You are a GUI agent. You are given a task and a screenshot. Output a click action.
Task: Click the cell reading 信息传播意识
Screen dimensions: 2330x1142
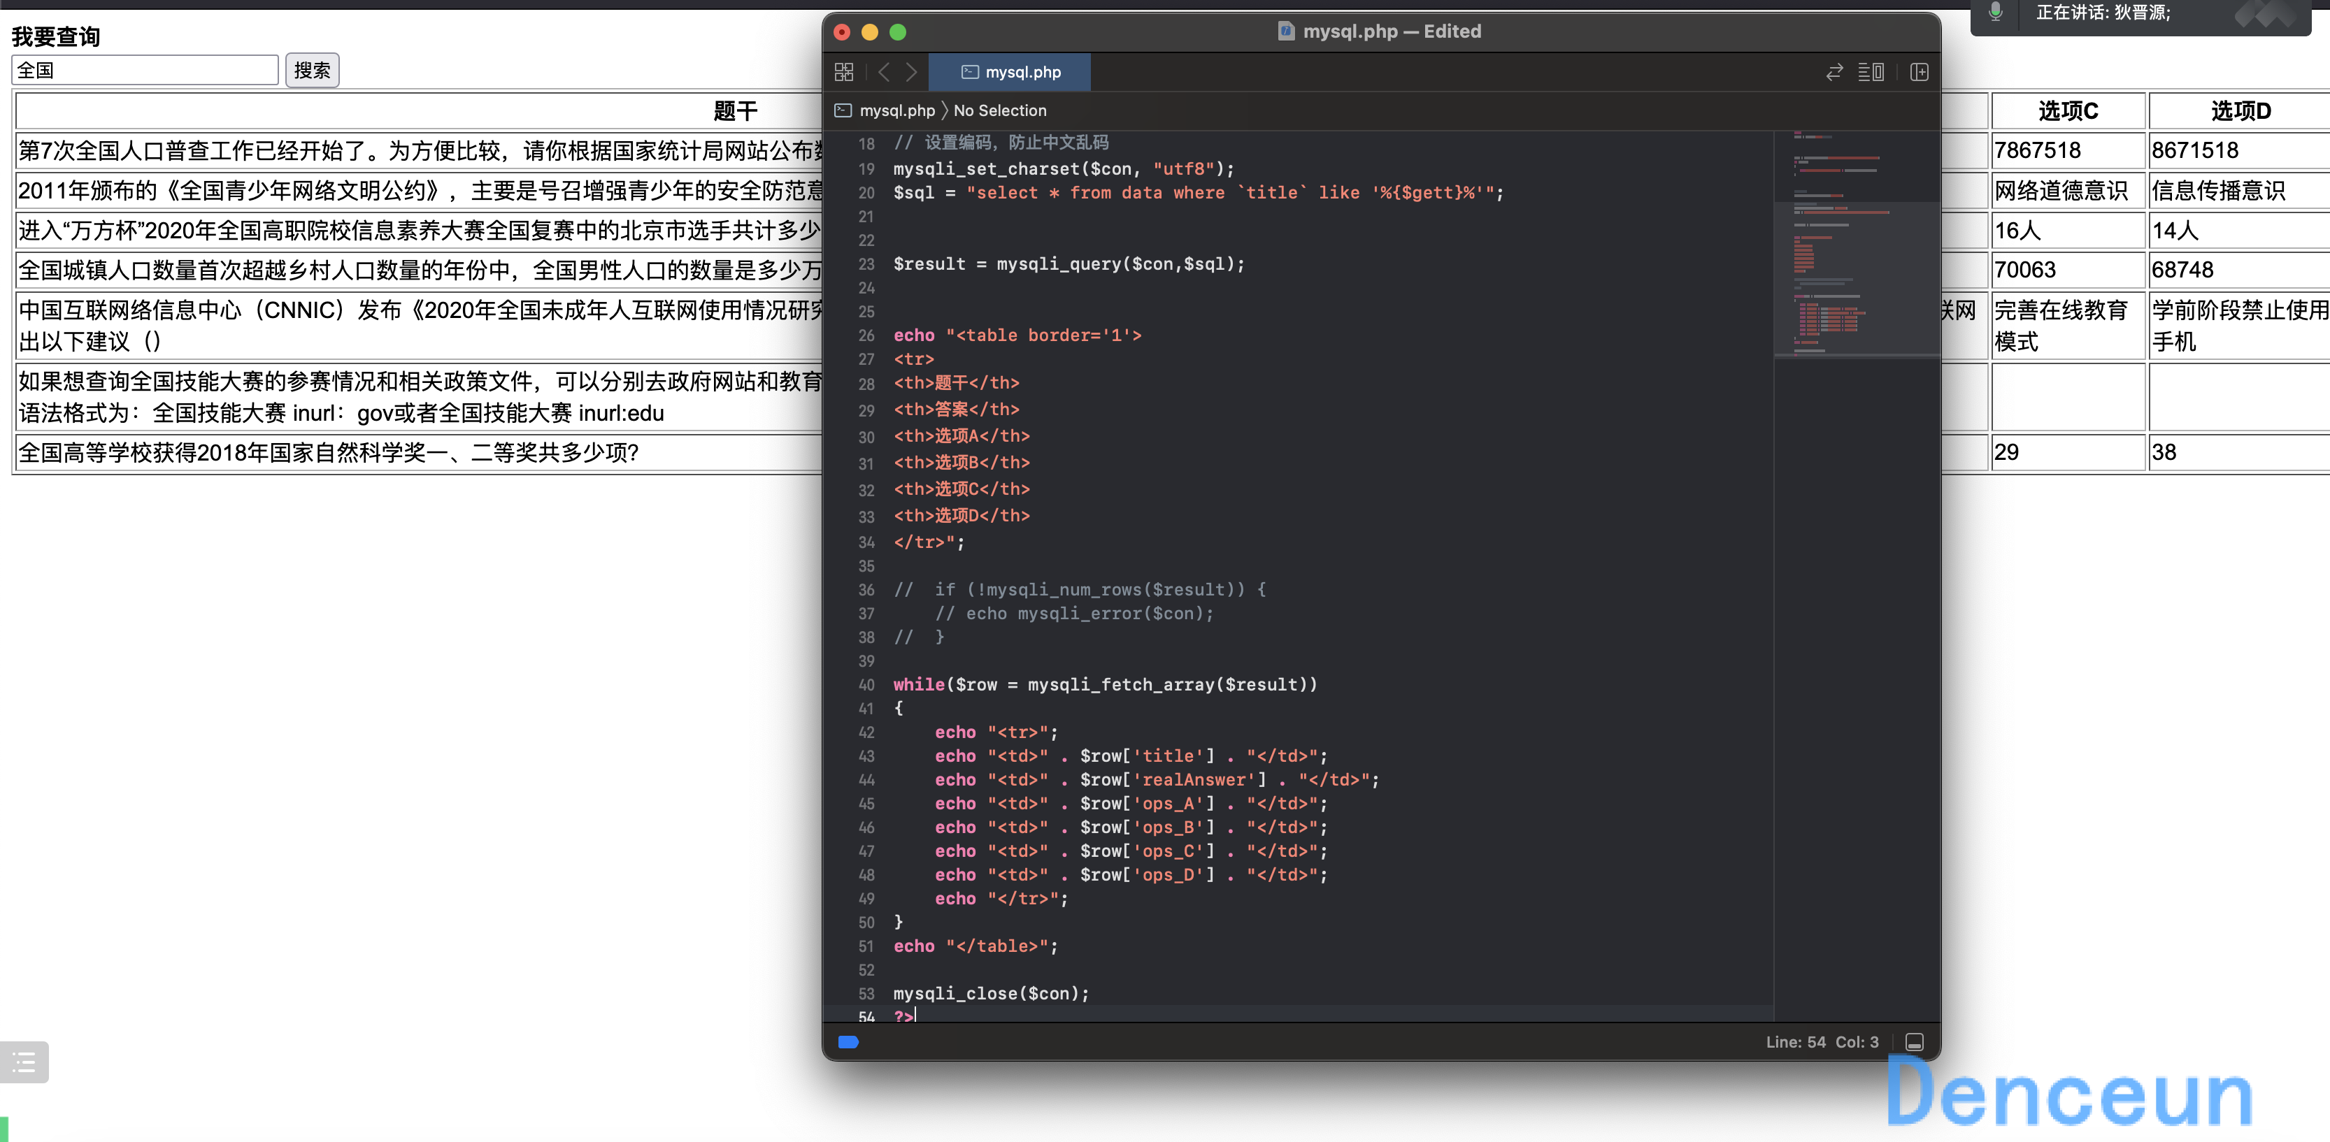2240,191
